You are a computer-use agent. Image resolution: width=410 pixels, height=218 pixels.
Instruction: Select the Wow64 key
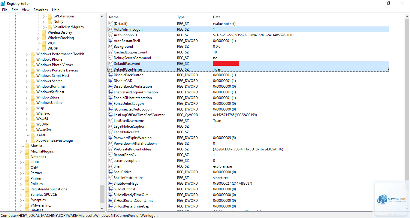pyautogui.click(x=42, y=119)
